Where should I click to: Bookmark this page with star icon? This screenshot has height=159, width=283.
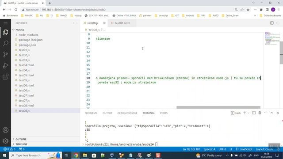pos(248,10)
